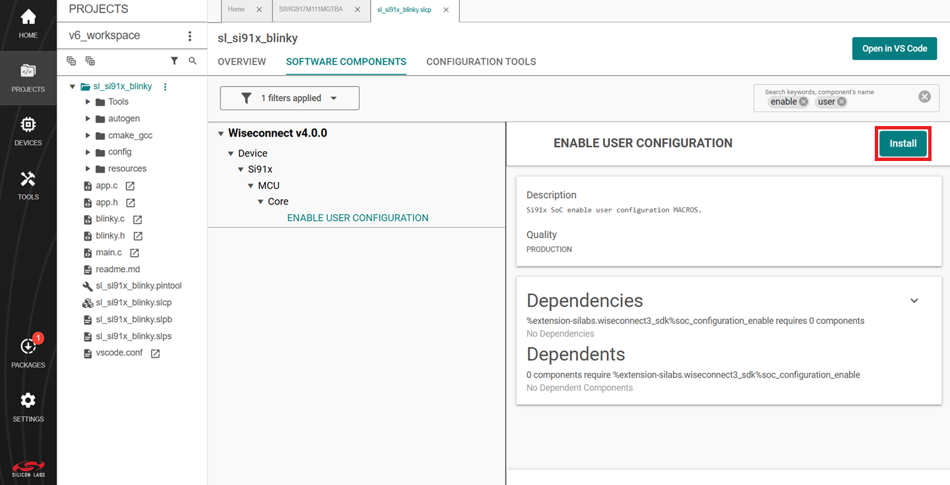Open the '1 filters applied' dropdown

click(x=289, y=98)
